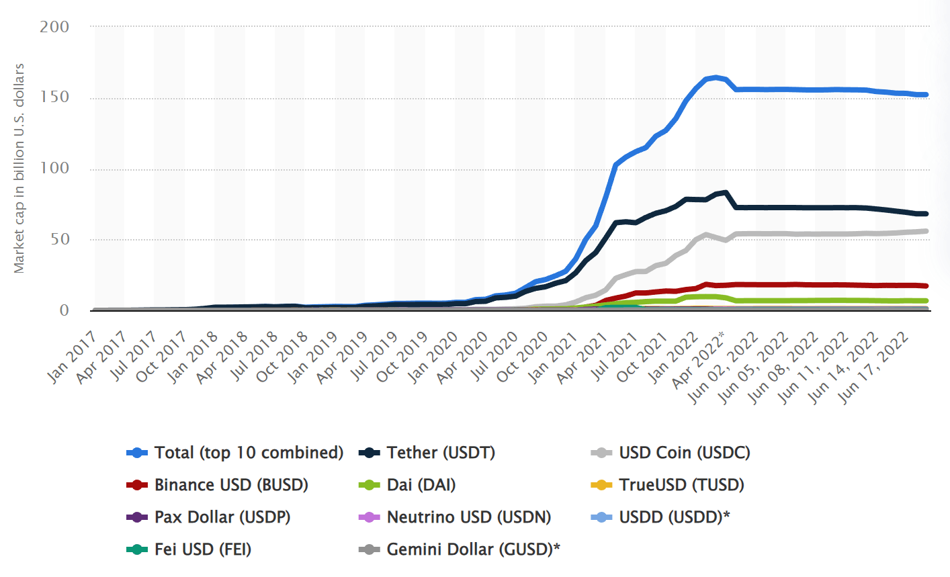Screen dimensions: 950x577
Task: Click the blue Total line on the chart
Action: [x=806, y=89]
